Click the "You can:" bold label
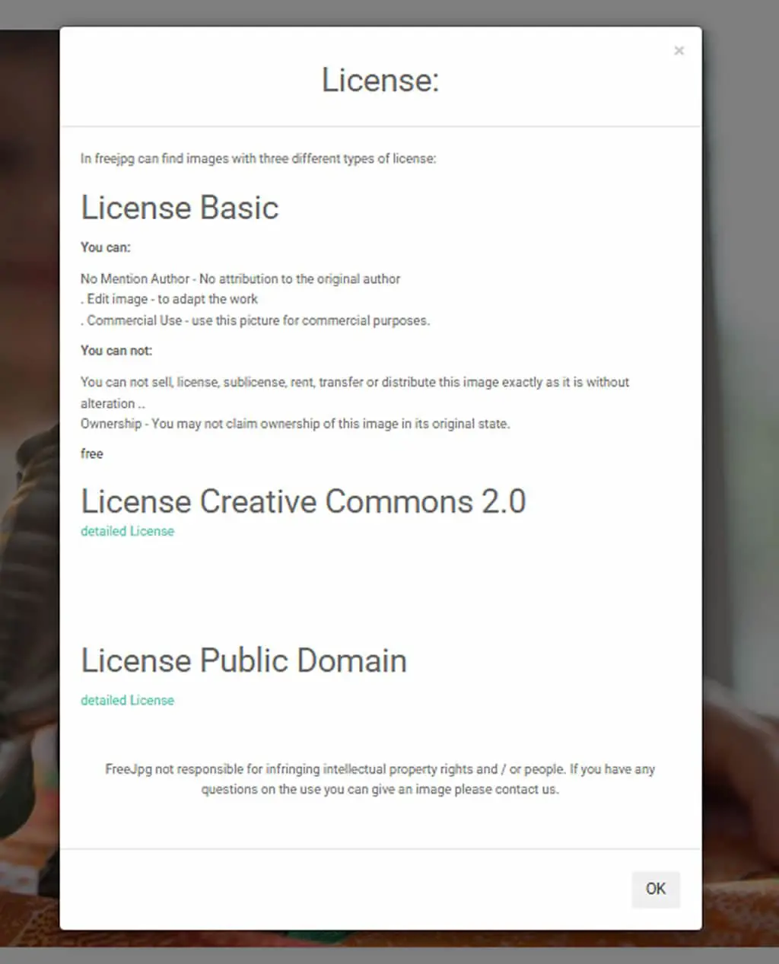Image resolution: width=779 pixels, height=964 pixels. pyautogui.click(x=106, y=247)
